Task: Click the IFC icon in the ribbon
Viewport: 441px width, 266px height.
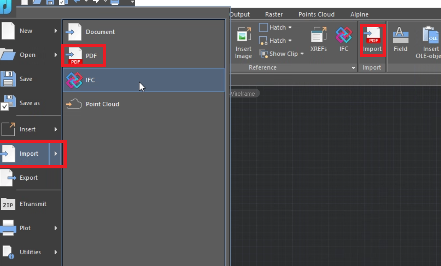Action: tap(344, 35)
